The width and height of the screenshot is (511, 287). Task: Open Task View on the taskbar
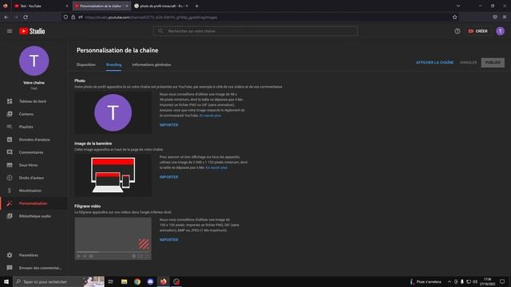click(111, 281)
